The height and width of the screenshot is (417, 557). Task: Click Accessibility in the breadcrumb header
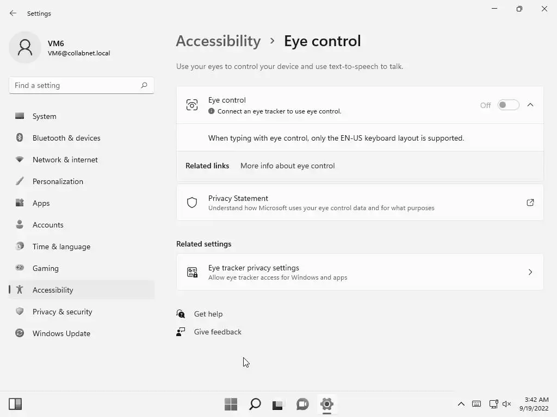[x=218, y=41]
